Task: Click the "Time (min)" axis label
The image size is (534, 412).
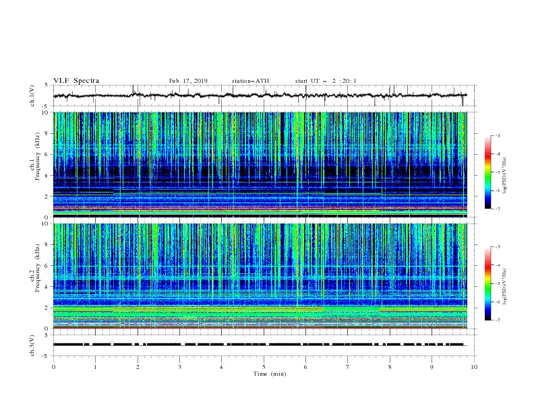Action: 270,374
